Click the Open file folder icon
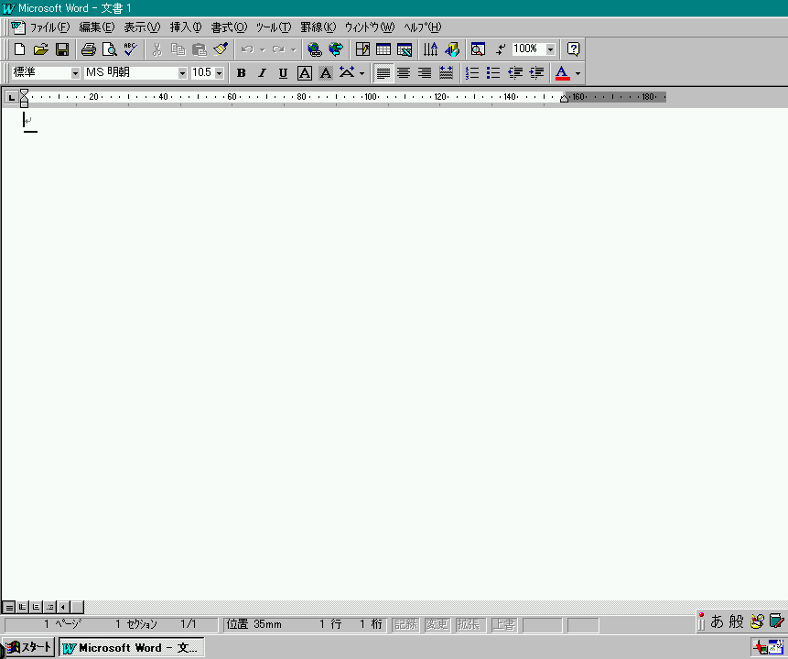The height and width of the screenshot is (659, 788). pos(40,49)
